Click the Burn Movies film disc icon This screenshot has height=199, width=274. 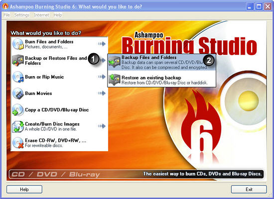[x=18, y=94]
